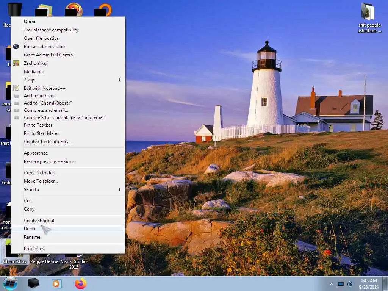The height and width of the screenshot is (291, 388).
Task: Select the "shit people asked me" folder icon
Action: click(x=369, y=18)
